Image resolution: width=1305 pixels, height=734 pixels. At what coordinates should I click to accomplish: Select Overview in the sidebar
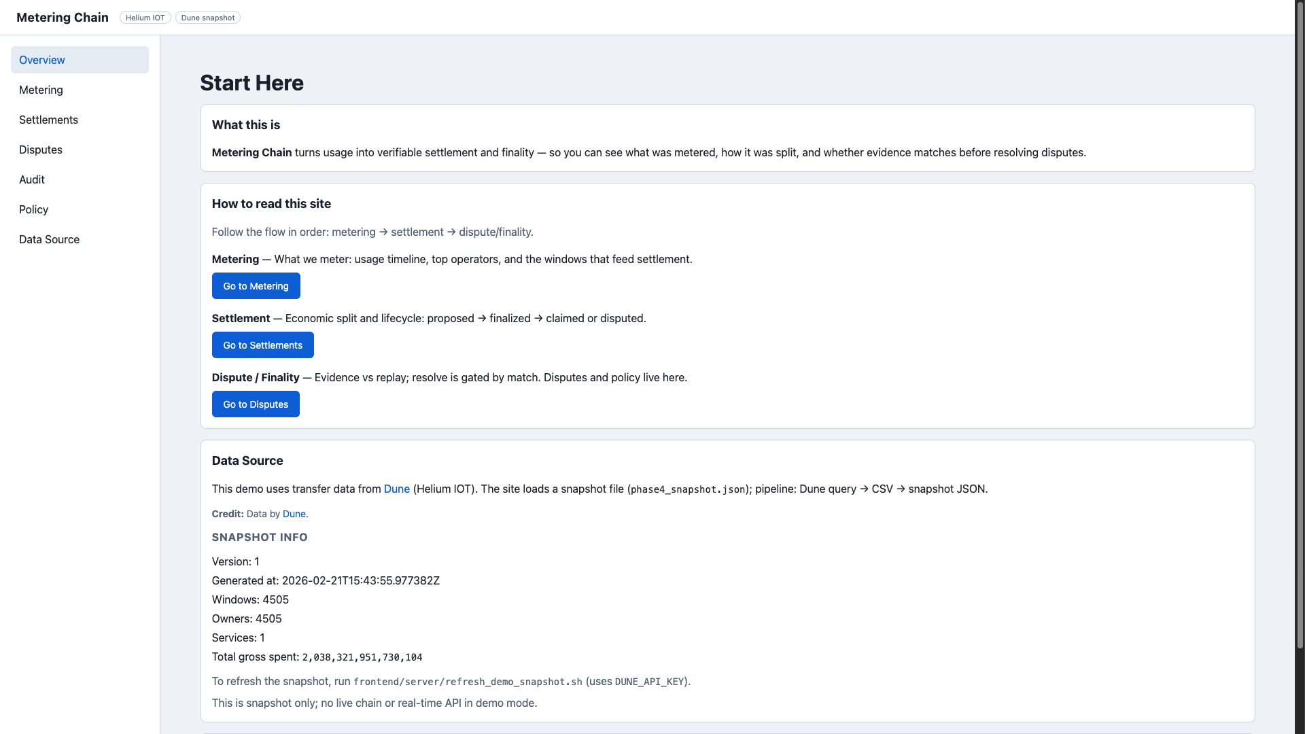click(x=41, y=60)
